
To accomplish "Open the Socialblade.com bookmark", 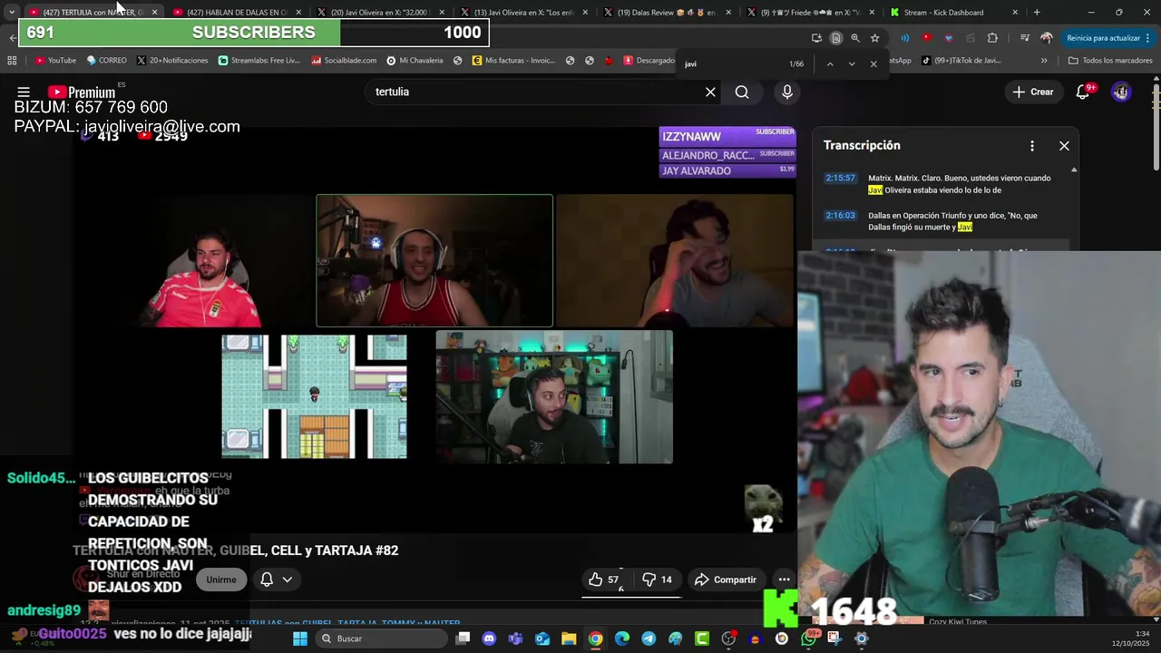I will click(x=344, y=61).
